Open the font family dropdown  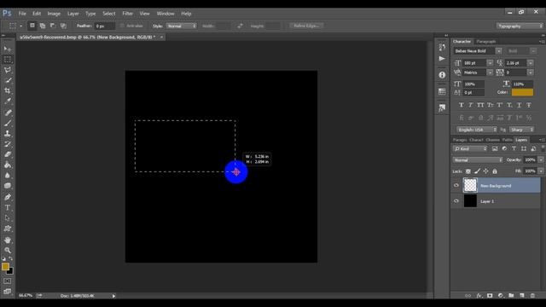click(x=498, y=51)
